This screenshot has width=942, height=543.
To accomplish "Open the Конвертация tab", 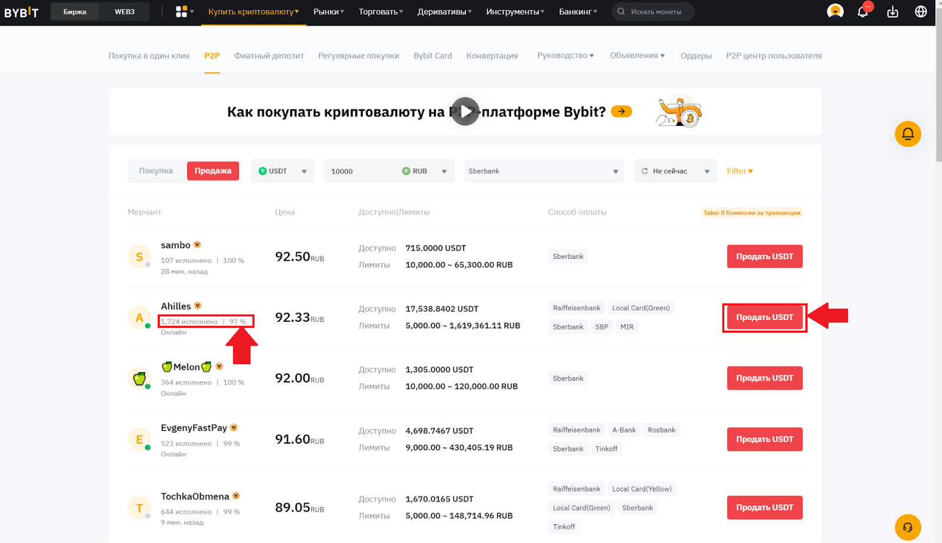I will pos(492,55).
